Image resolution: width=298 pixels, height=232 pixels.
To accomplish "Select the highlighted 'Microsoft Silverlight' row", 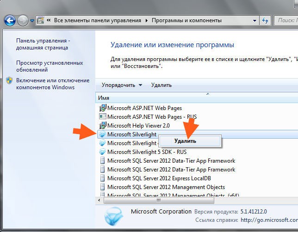I will pyautogui.click(x=198, y=134).
